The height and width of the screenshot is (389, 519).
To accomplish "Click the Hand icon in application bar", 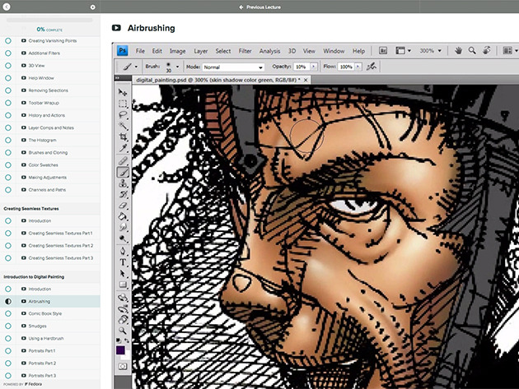I will click(x=458, y=50).
